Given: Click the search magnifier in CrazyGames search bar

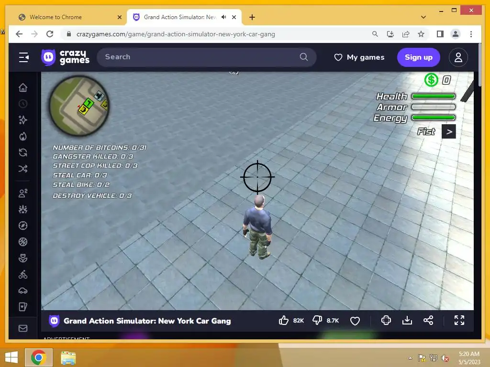Looking at the screenshot, I should (x=304, y=57).
